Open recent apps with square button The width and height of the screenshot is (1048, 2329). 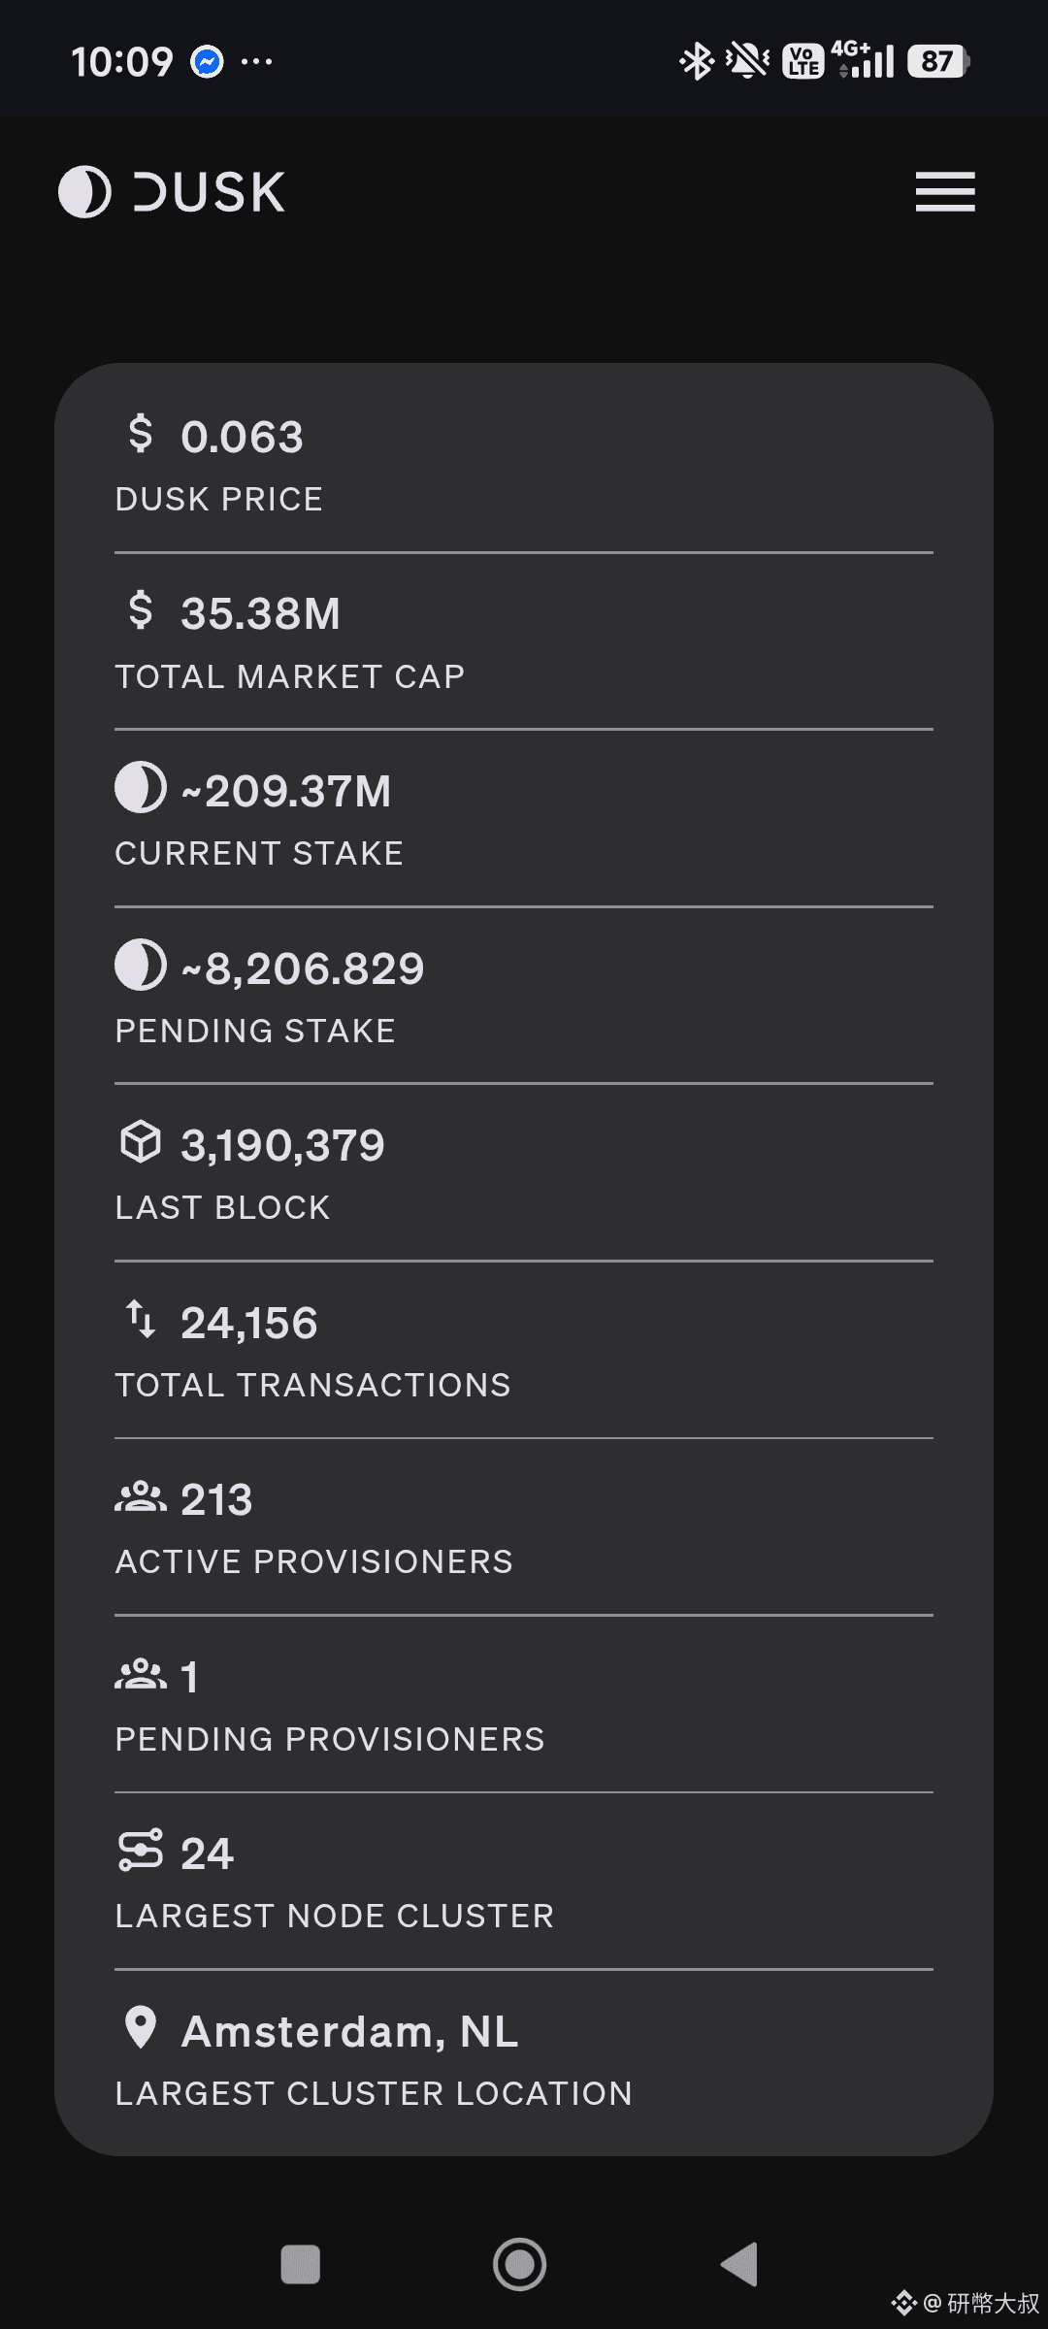click(300, 2265)
